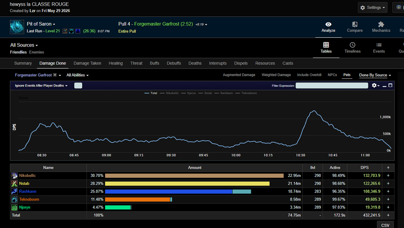Open the Analyze view eye icon
The width and height of the screenshot is (404, 228).
(x=328, y=24)
